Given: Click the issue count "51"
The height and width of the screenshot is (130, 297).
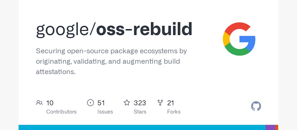Looking at the screenshot, I should tap(101, 103).
